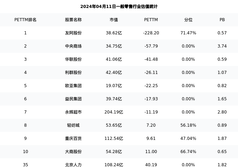Click the 华联股份 stock name

(x=73, y=59)
